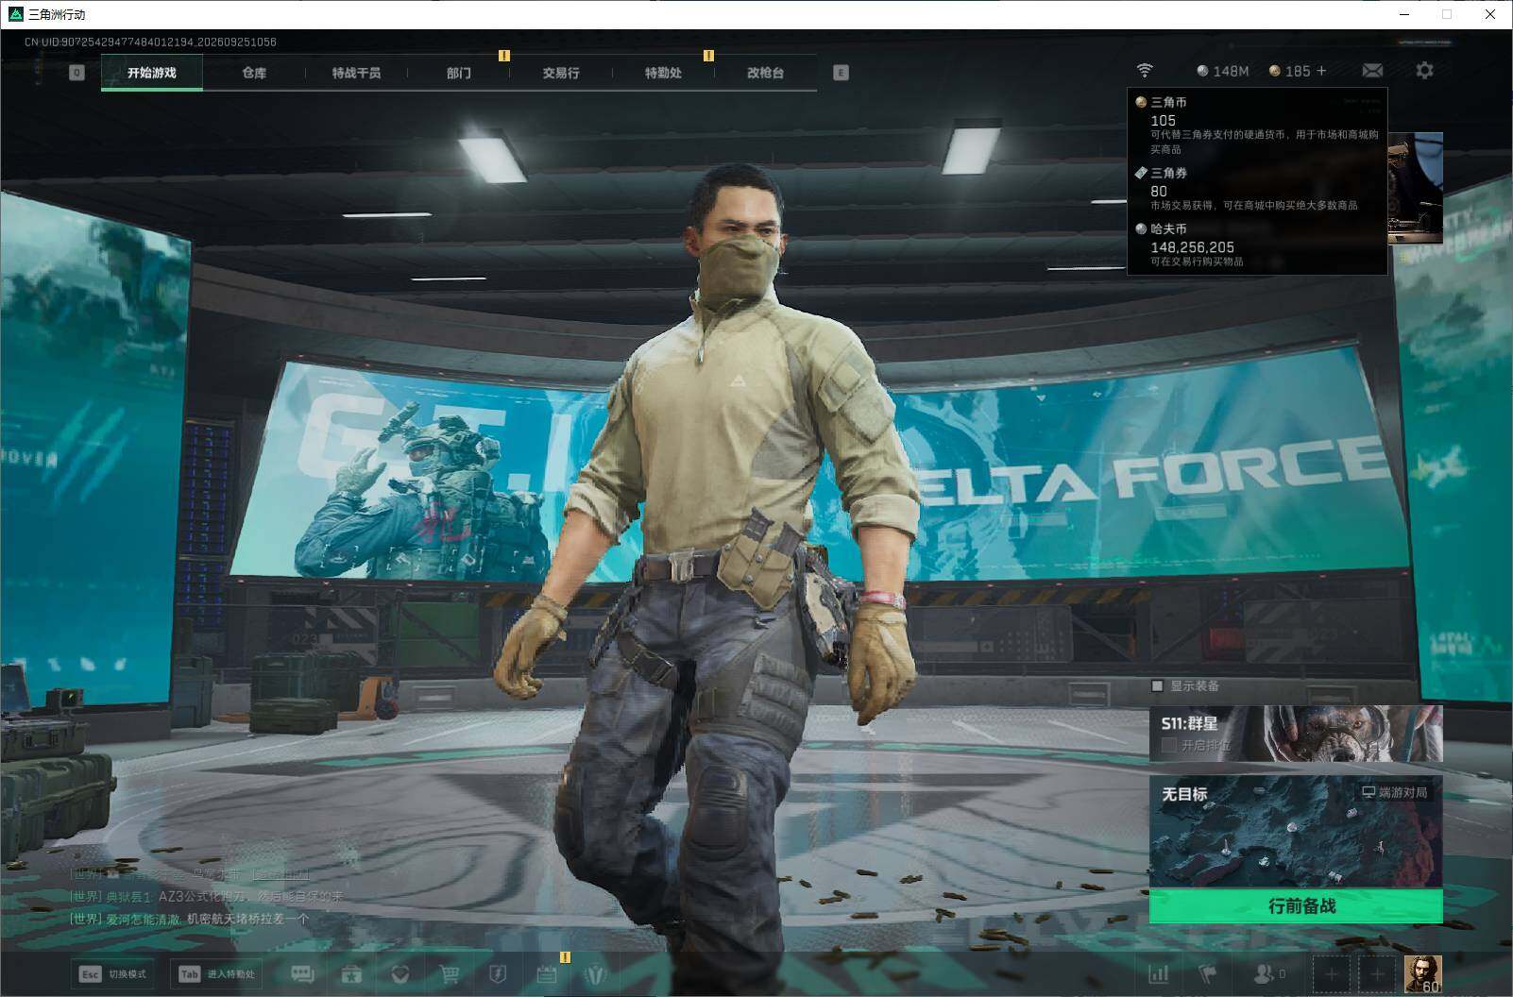This screenshot has height=997, width=1513.
Task: Open the player avatar level 60
Action: coord(1422,973)
